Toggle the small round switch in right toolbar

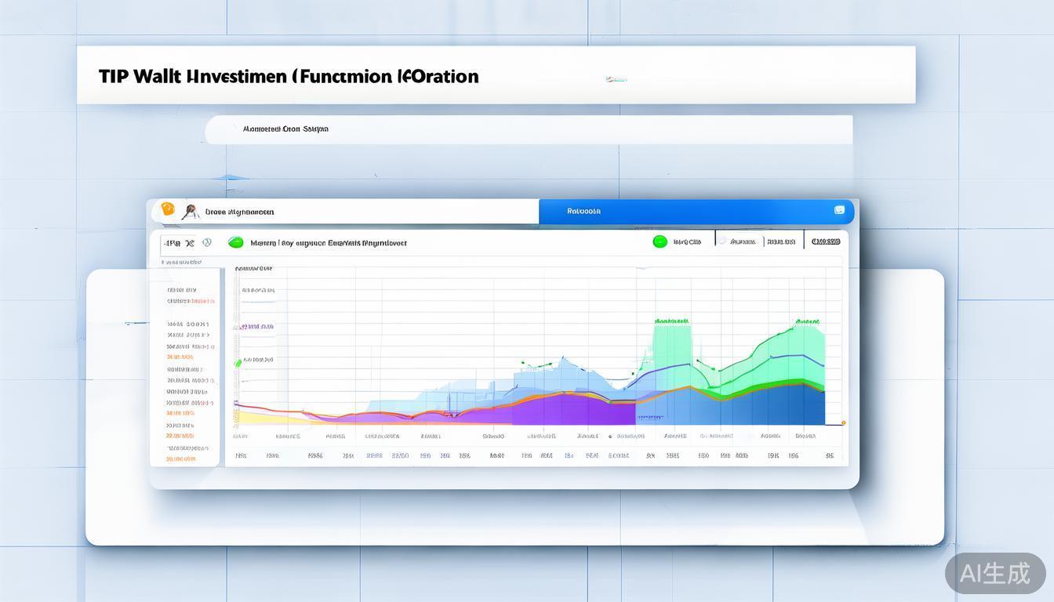[722, 242]
